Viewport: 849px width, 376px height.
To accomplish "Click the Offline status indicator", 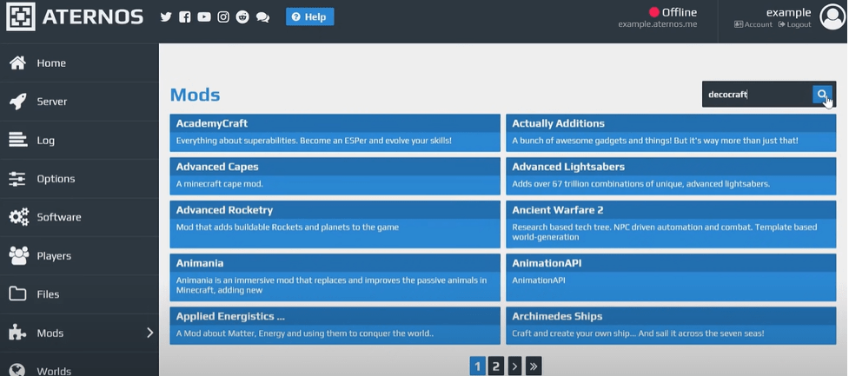I will [673, 12].
